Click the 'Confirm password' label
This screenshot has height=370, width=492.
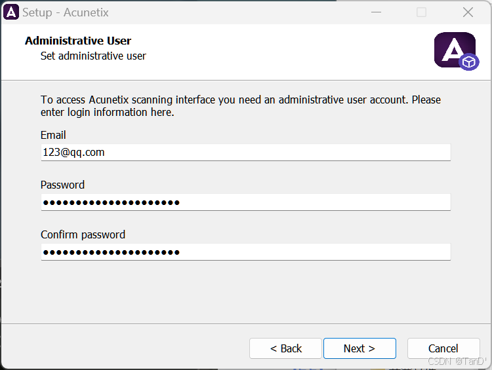83,234
